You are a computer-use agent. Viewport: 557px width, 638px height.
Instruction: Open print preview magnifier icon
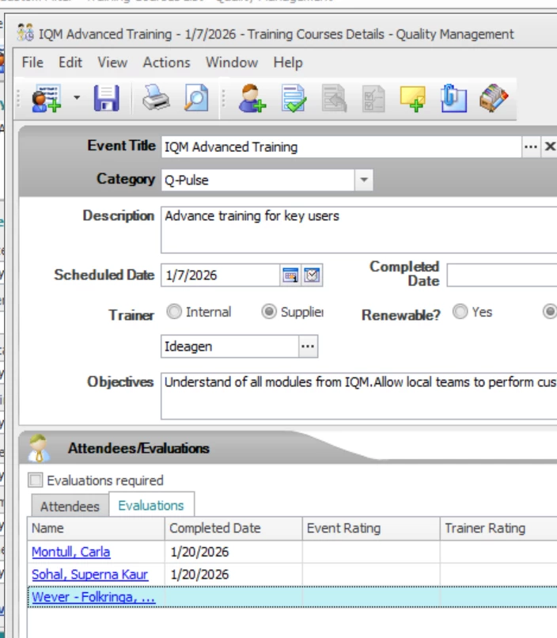pos(196,97)
